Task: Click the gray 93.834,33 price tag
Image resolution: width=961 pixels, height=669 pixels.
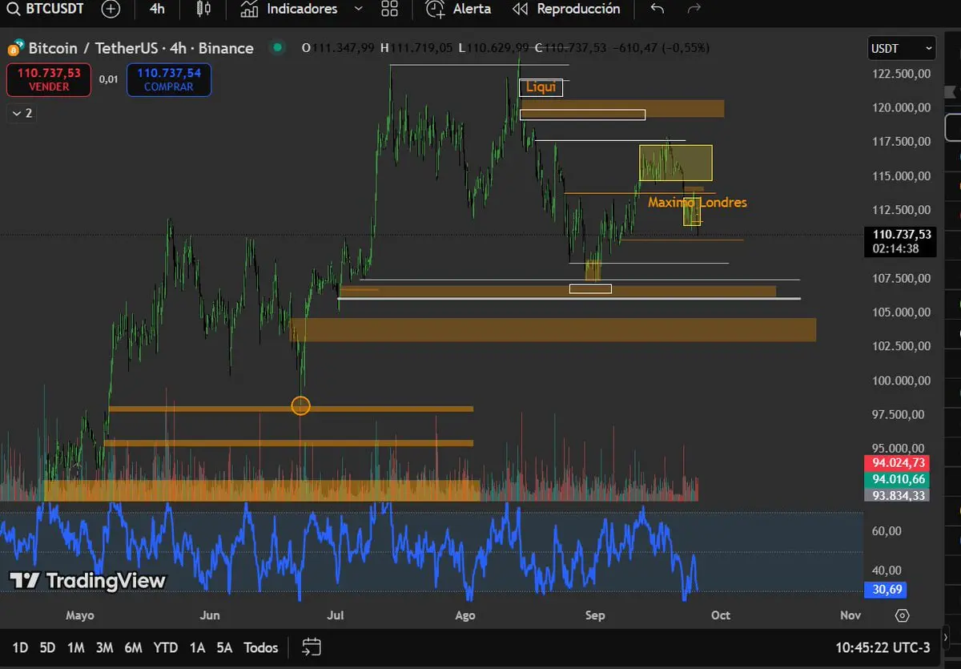Action: 899,495
